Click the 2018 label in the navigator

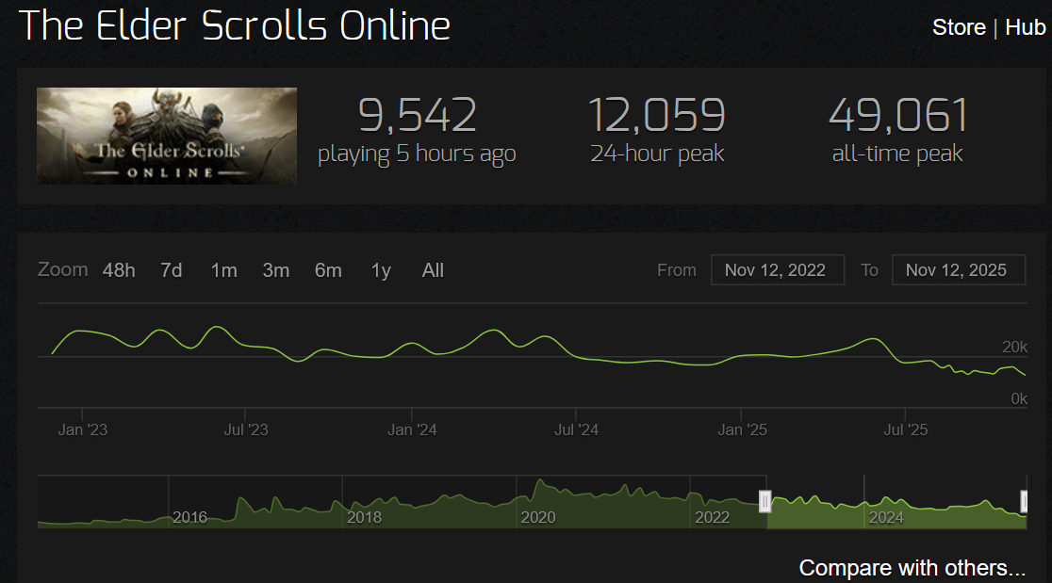click(364, 517)
